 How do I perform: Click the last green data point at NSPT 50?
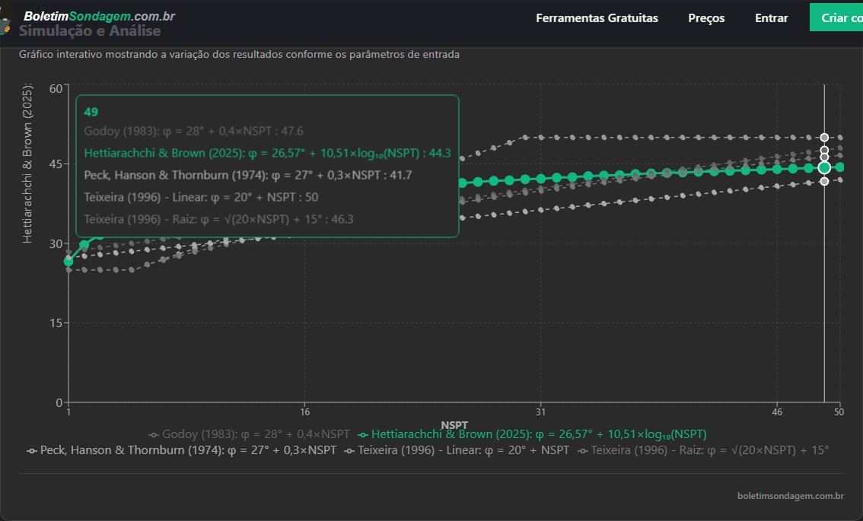point(839,167)
